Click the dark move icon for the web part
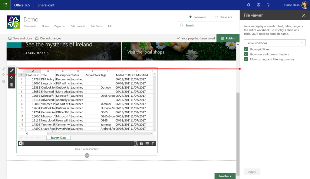 tap(12, 78)
